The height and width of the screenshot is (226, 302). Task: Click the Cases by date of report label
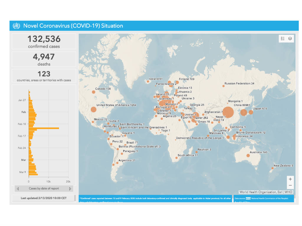(44, 189)
